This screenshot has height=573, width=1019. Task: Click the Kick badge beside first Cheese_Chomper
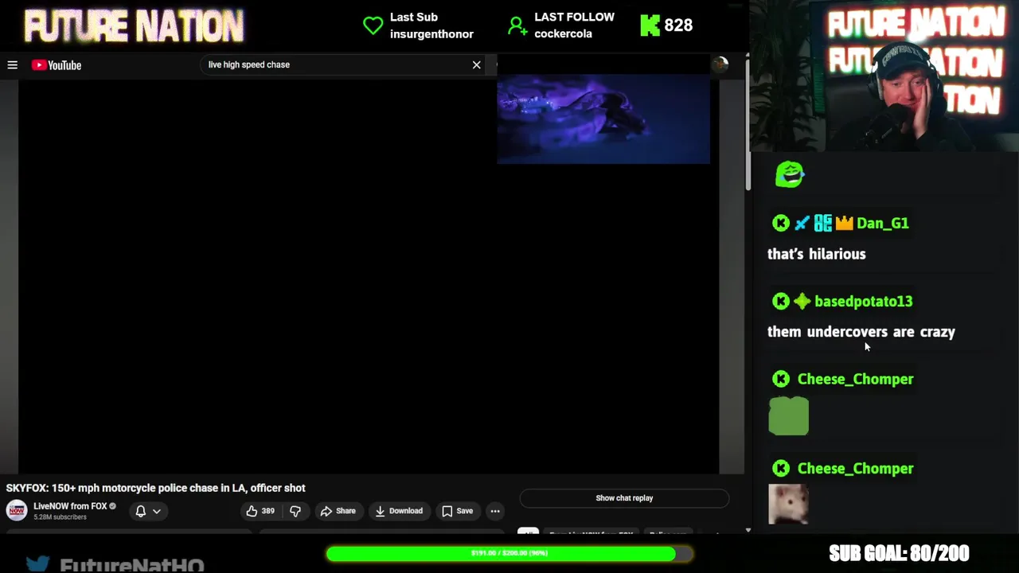click(x=781, y=380)
